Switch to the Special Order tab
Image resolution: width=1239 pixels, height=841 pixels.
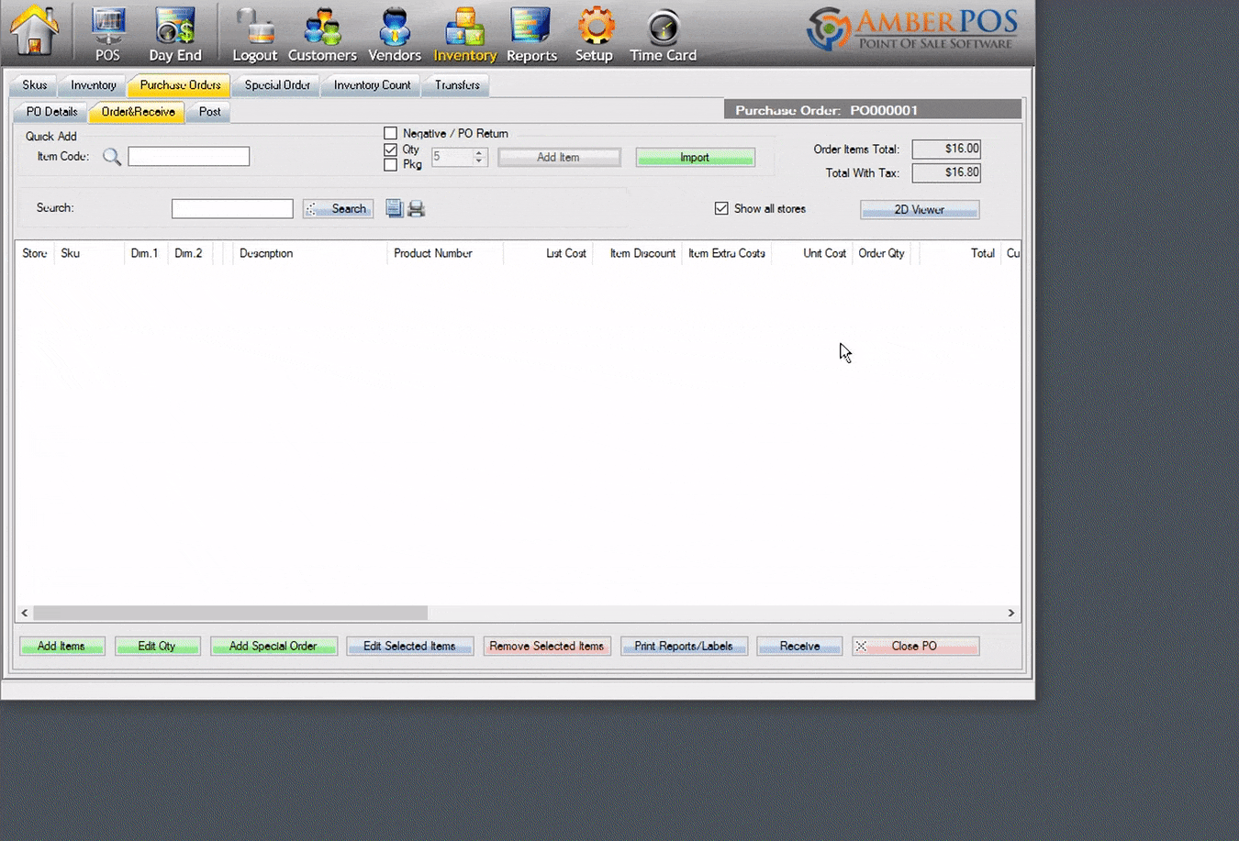277,85
